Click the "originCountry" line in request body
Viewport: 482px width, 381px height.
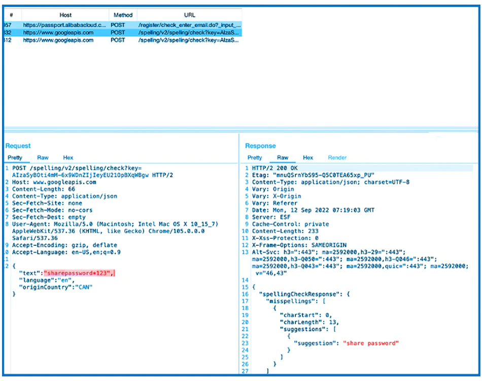click(56, 287)
